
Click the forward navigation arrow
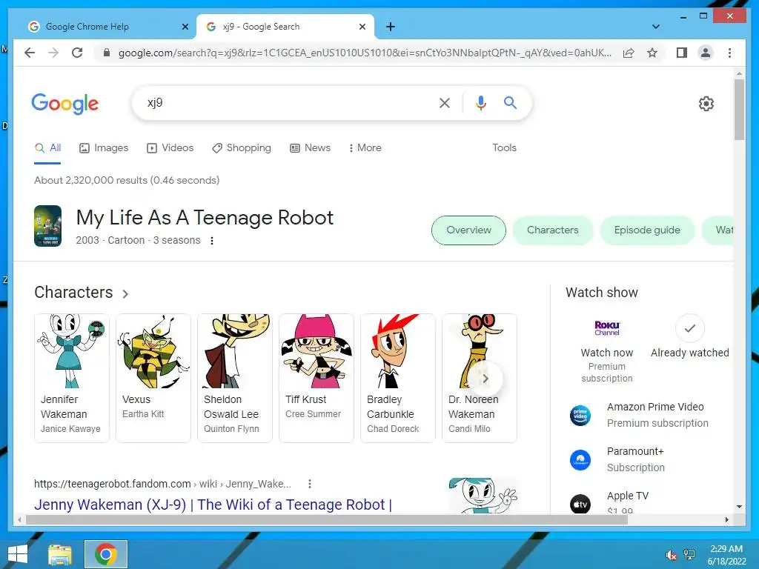click(x=53, y=53)
